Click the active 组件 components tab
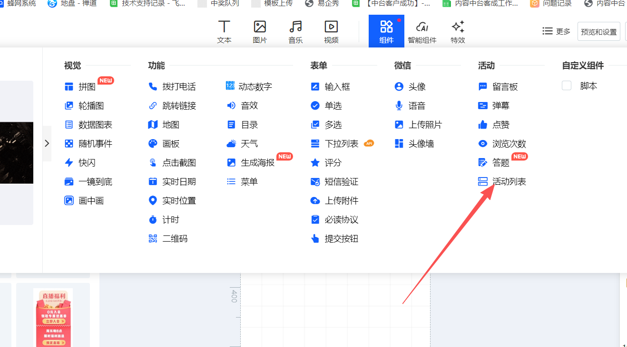 point(386,32)
